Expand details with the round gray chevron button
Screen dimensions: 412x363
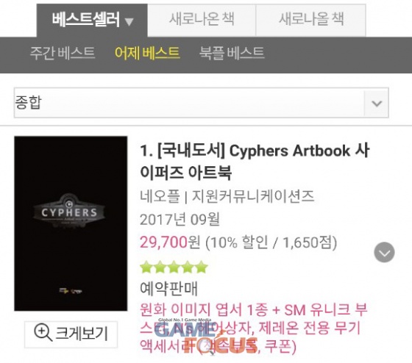[384, 252]
